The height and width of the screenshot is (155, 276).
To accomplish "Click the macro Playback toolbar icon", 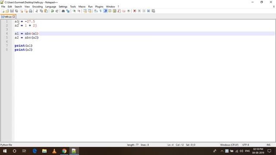I will pyautogui.click(x=144, y=11).
